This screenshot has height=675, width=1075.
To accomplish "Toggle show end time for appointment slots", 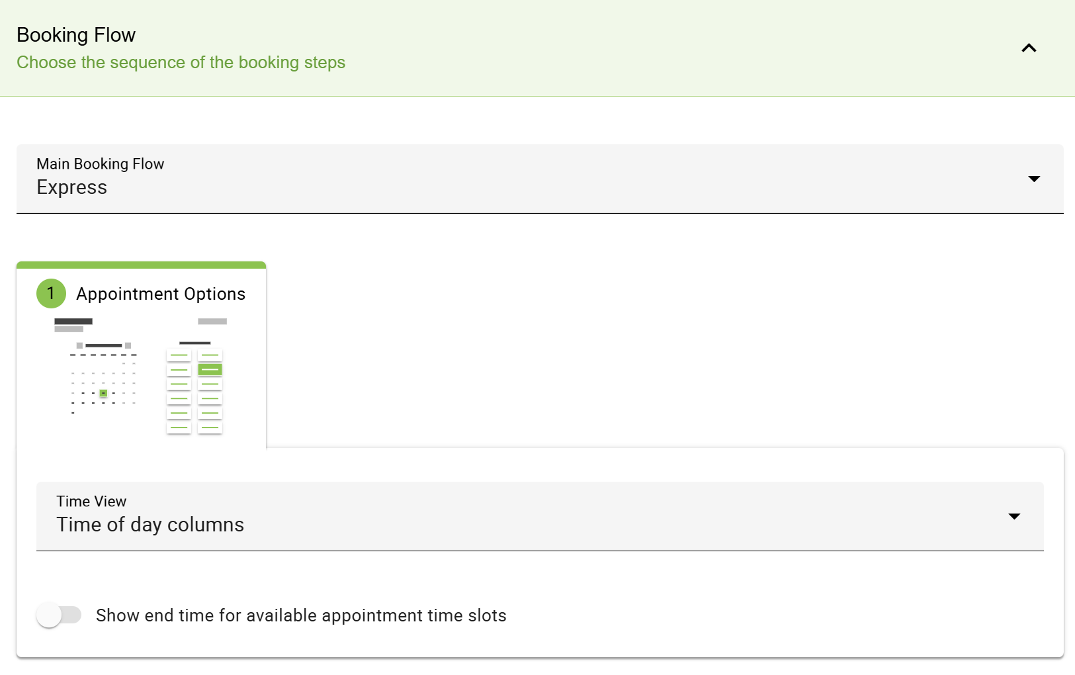I will click(x=59, y=615).
